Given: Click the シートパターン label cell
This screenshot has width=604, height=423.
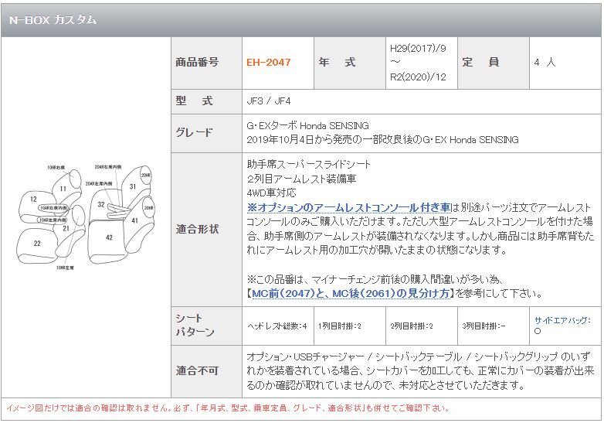Looking at the screenshot, I should [x=206, y=326].
